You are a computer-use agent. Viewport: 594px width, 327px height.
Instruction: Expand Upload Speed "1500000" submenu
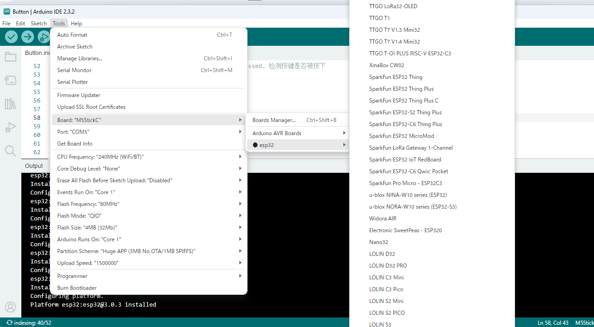[148, 263]
